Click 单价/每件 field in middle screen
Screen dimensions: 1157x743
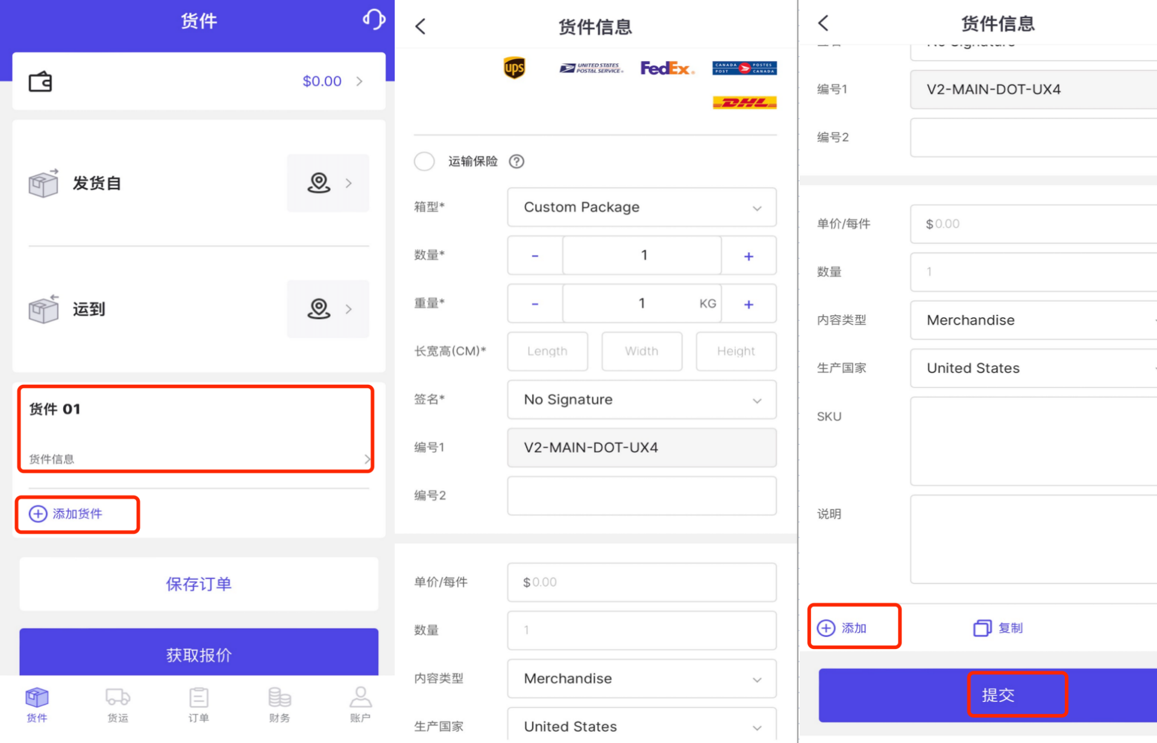click(642, 582)
